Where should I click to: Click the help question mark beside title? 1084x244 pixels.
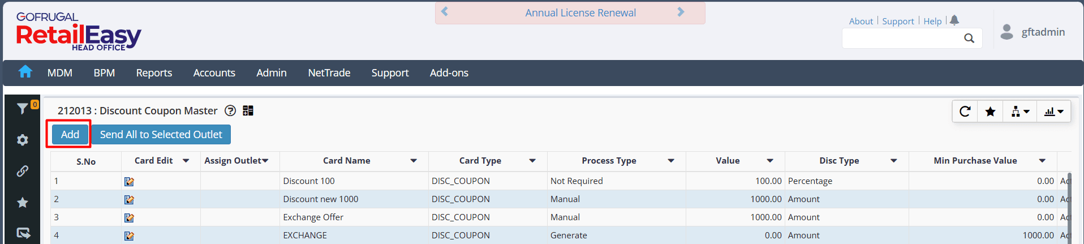click(230, 111)
